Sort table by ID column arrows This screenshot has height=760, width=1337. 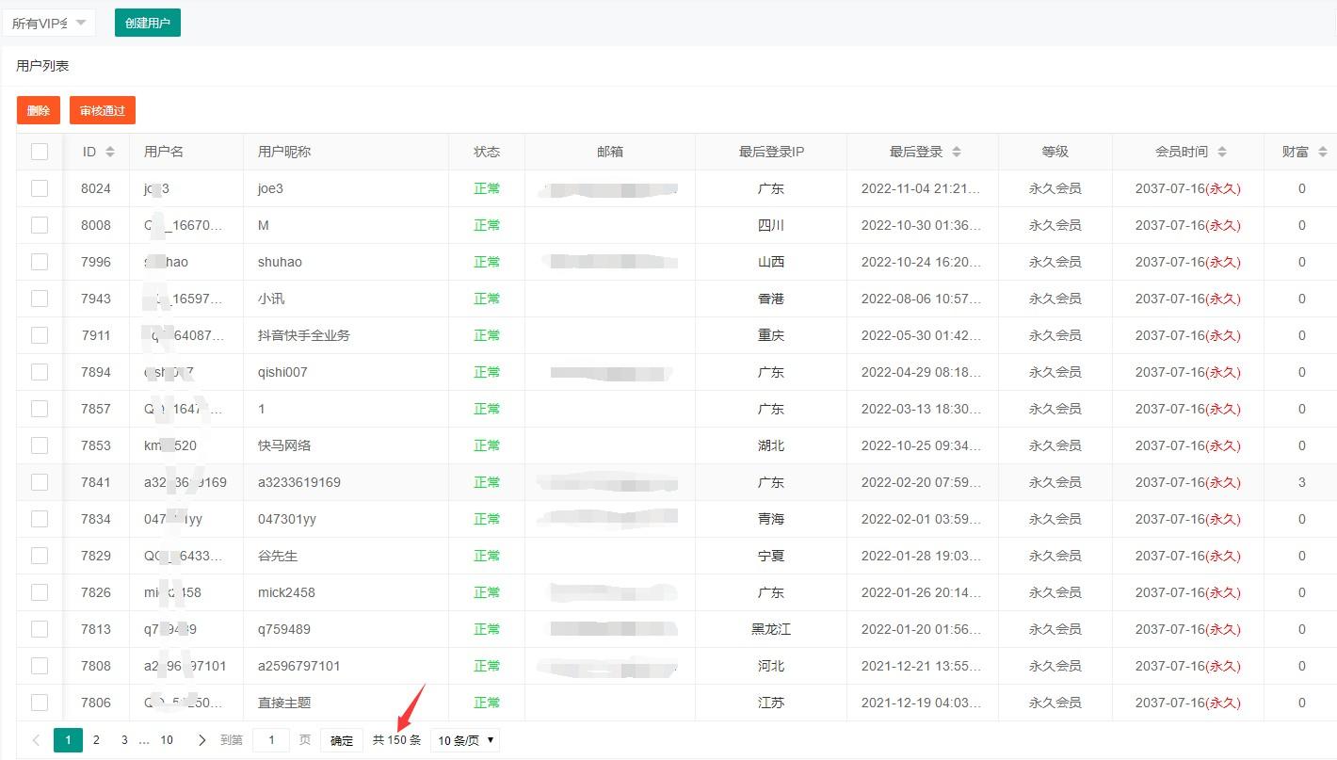[110, 152]
